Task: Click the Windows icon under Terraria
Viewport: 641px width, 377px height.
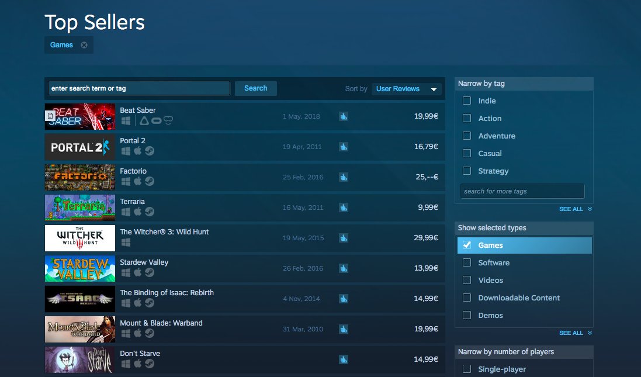Action: (126, 212)
